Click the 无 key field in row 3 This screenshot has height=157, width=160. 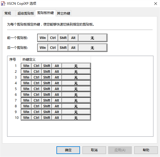click(x=76, y=77)
